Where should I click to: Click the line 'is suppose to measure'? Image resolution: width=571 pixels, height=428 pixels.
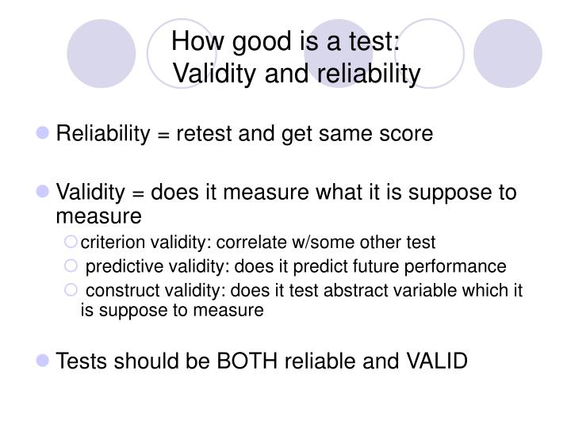[x=172, y=311]
